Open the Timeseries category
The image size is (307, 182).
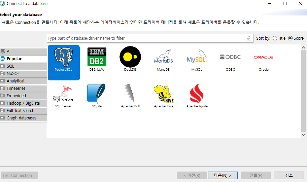[24, 88]
